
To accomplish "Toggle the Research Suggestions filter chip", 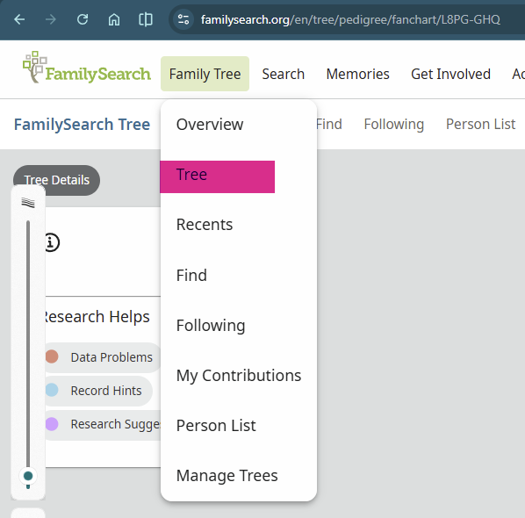I will click(x=102, y=424).
